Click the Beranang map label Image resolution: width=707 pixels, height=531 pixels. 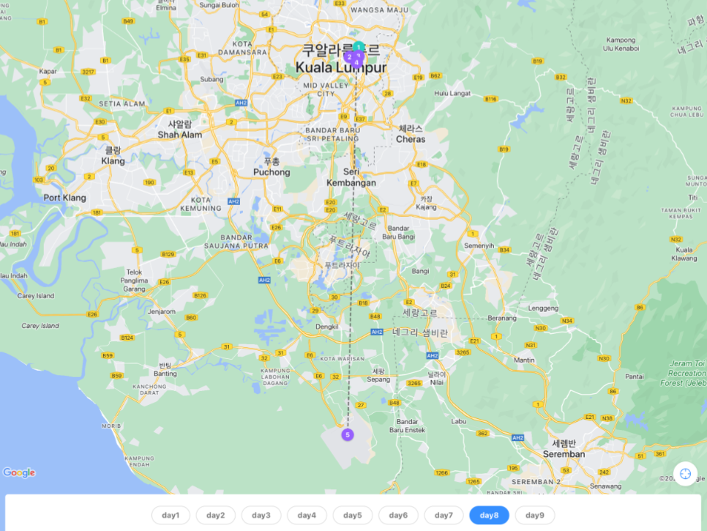(x=502, y=318)
